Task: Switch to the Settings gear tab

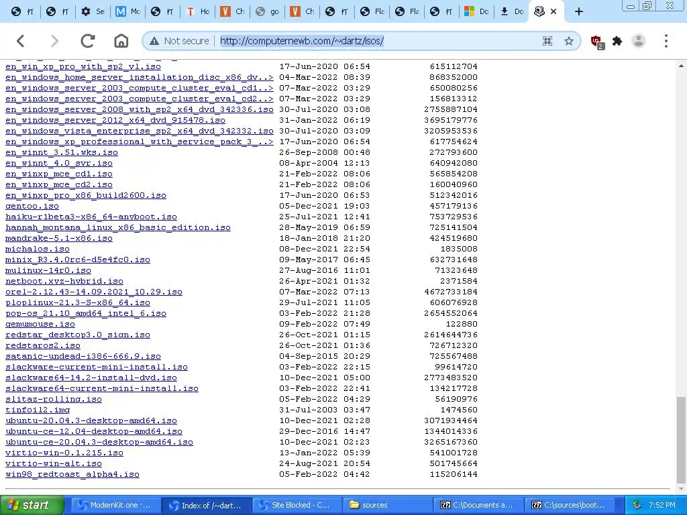Action: coord(93,11)
